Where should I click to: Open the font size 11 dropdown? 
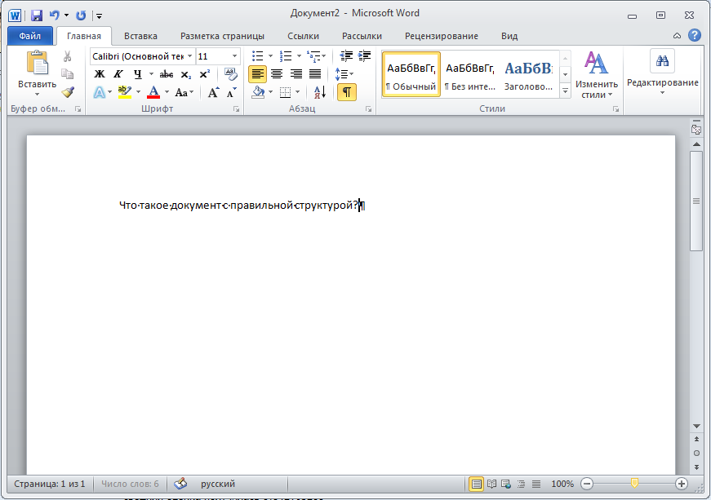pyautogui.click(x=235, y=56)
